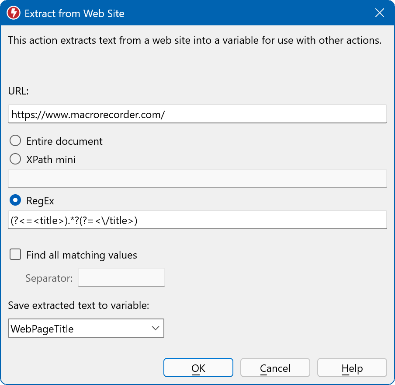Click the empty XPath mini text field
Viewport: 395px width, 385px height.
click(x=197, y=178)
